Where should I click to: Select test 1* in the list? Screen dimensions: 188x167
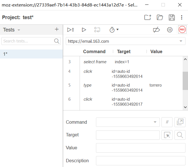tap(31, 54)
